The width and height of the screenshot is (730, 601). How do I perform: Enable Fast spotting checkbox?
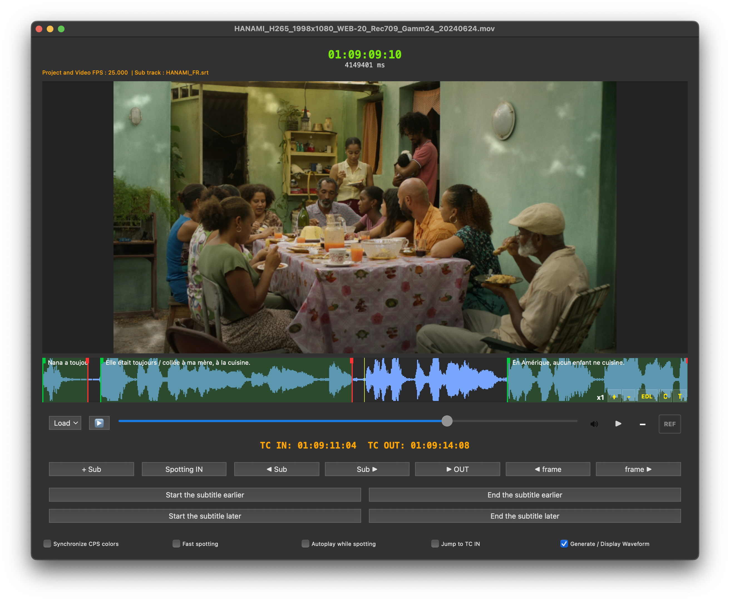click(x=176, y=543)
